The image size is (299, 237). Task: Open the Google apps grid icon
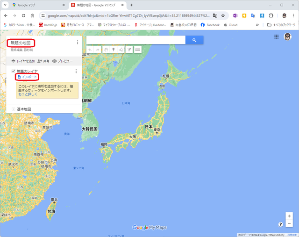(x=276, y=36)
